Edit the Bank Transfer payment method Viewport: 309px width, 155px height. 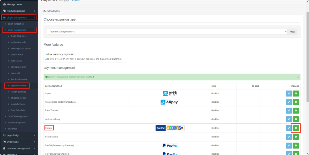[x=289, y=111]
